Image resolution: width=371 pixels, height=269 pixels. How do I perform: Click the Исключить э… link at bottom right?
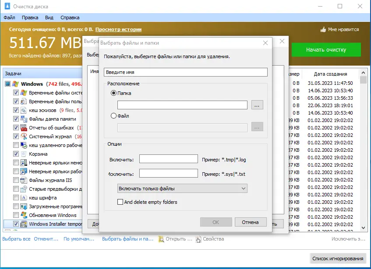coord(348,239)
